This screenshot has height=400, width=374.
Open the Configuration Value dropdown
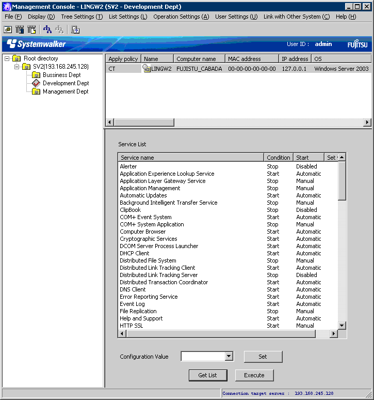[229, 356]
